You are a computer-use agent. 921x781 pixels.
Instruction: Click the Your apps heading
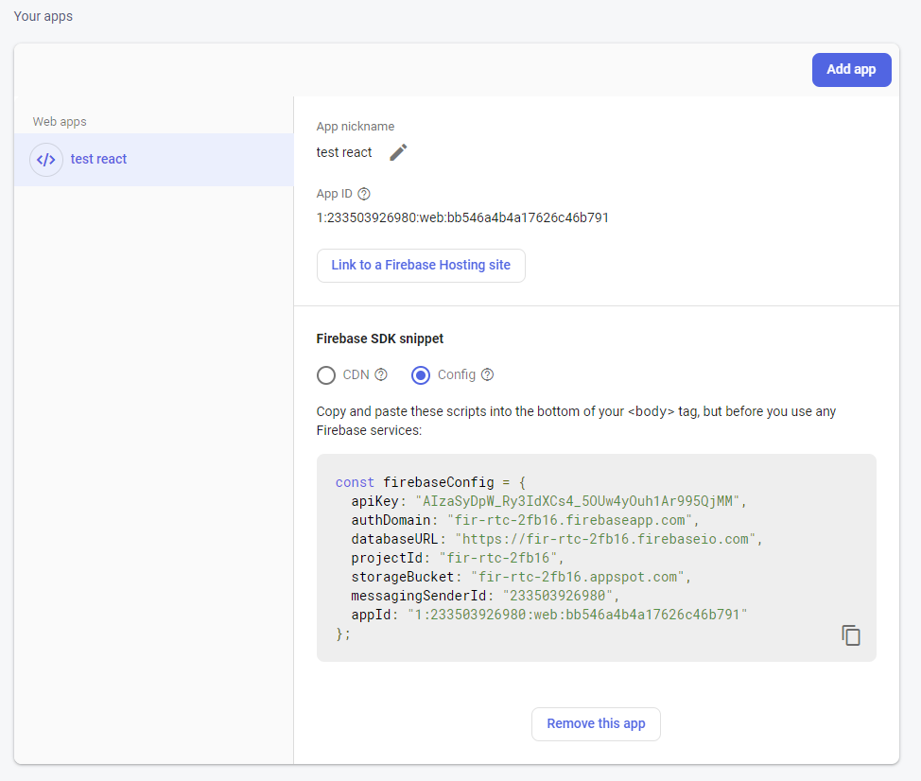point(43,16)
